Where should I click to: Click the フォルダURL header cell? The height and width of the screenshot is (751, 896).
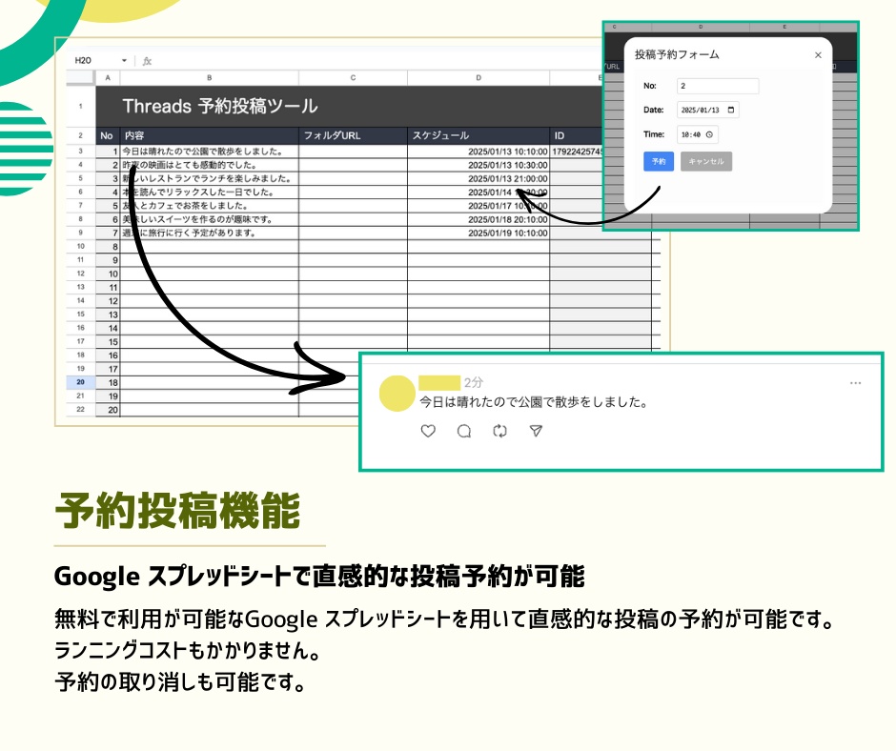point(353,135)
